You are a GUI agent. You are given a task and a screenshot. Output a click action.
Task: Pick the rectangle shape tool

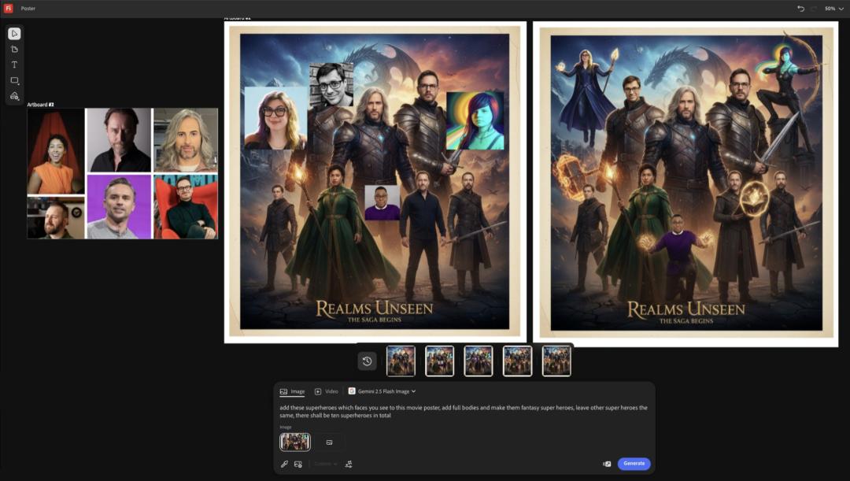point(14,80)
